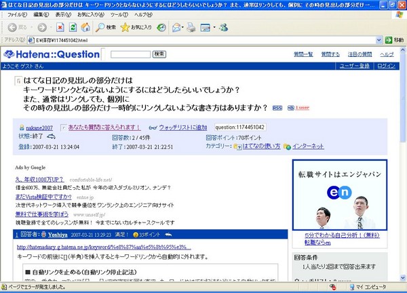
Task: Click the RSS badge after the question
Action: click(277, 108)
